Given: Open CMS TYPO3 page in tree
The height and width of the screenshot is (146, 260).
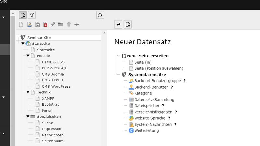Looking at the screenshot, I should tap(52, 80).
